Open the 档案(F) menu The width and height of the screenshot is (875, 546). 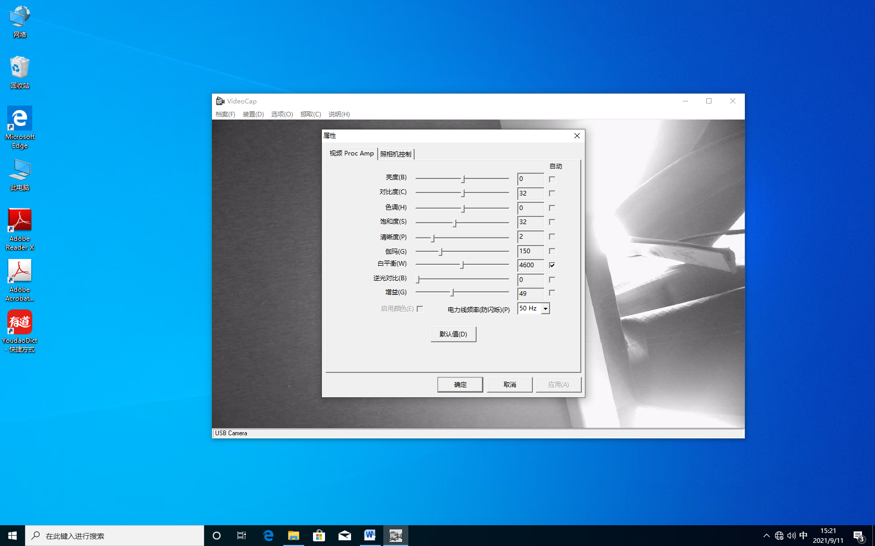point(226,114)
